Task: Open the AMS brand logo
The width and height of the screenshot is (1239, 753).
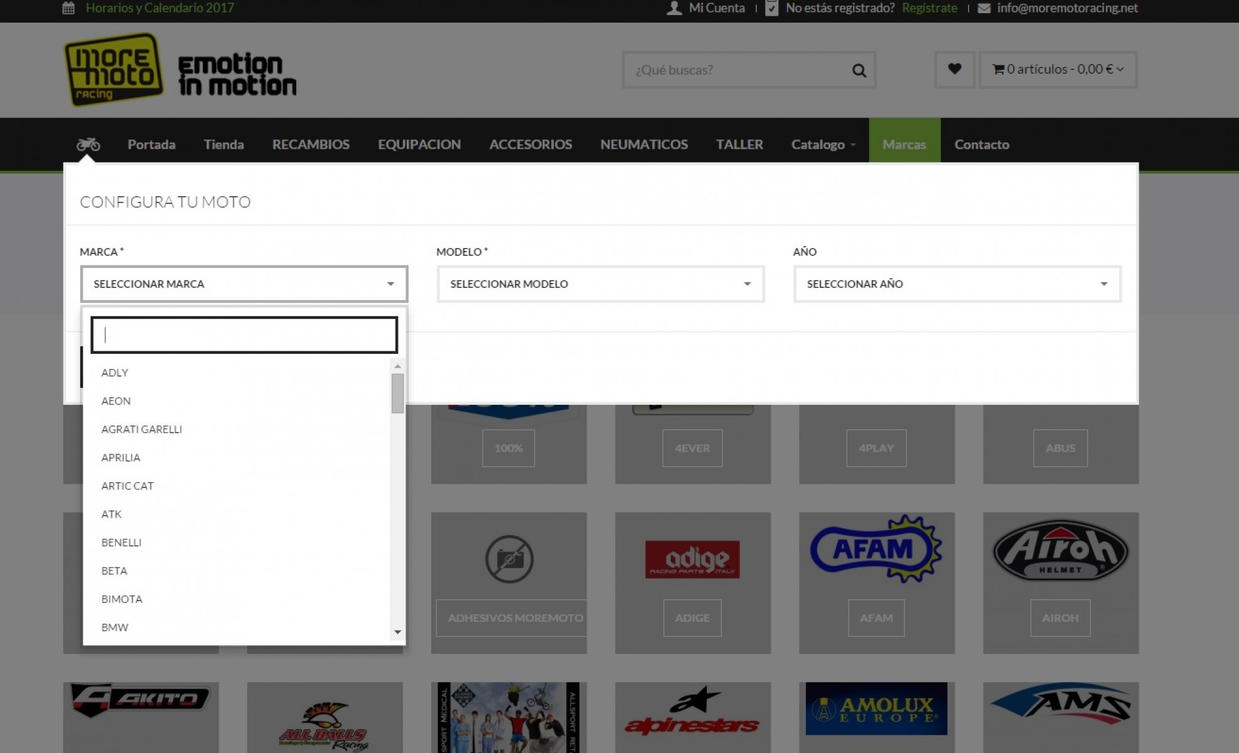Action: (x=1060, y=703)
